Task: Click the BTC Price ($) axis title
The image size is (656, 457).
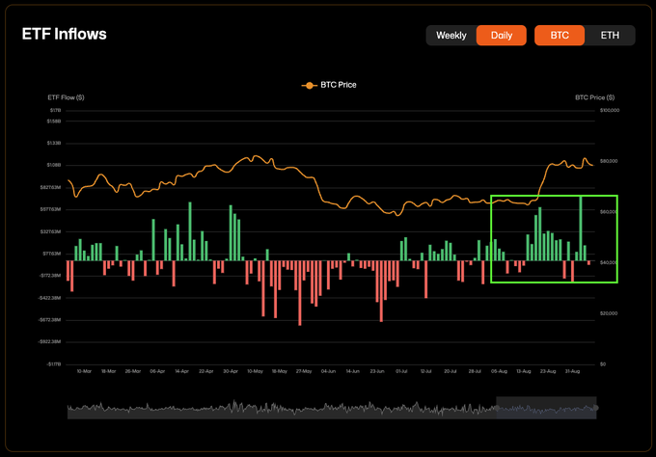Action: pos(594,97)
